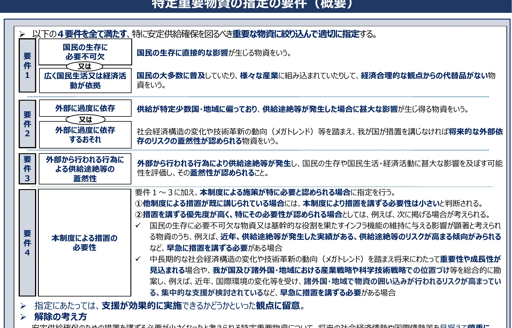Click the circled ② item 措置を講ずる優先度

point(139,215)
